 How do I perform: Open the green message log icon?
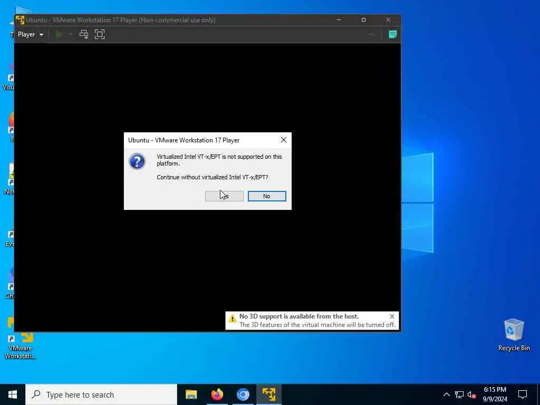[392, 34]
